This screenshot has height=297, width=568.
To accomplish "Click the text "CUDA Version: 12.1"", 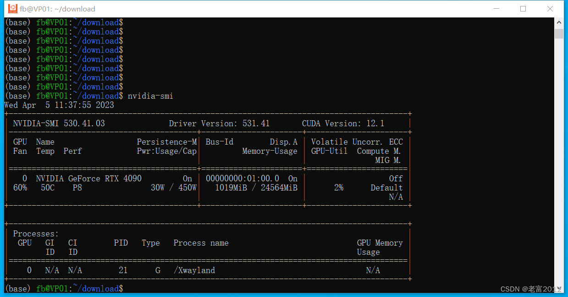I will (343, 123).
